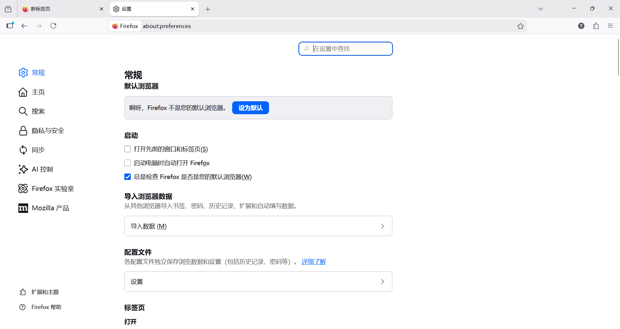Click the Firefox icon on 新标签页 tab
620x329 pixels.
click(25, 9)
